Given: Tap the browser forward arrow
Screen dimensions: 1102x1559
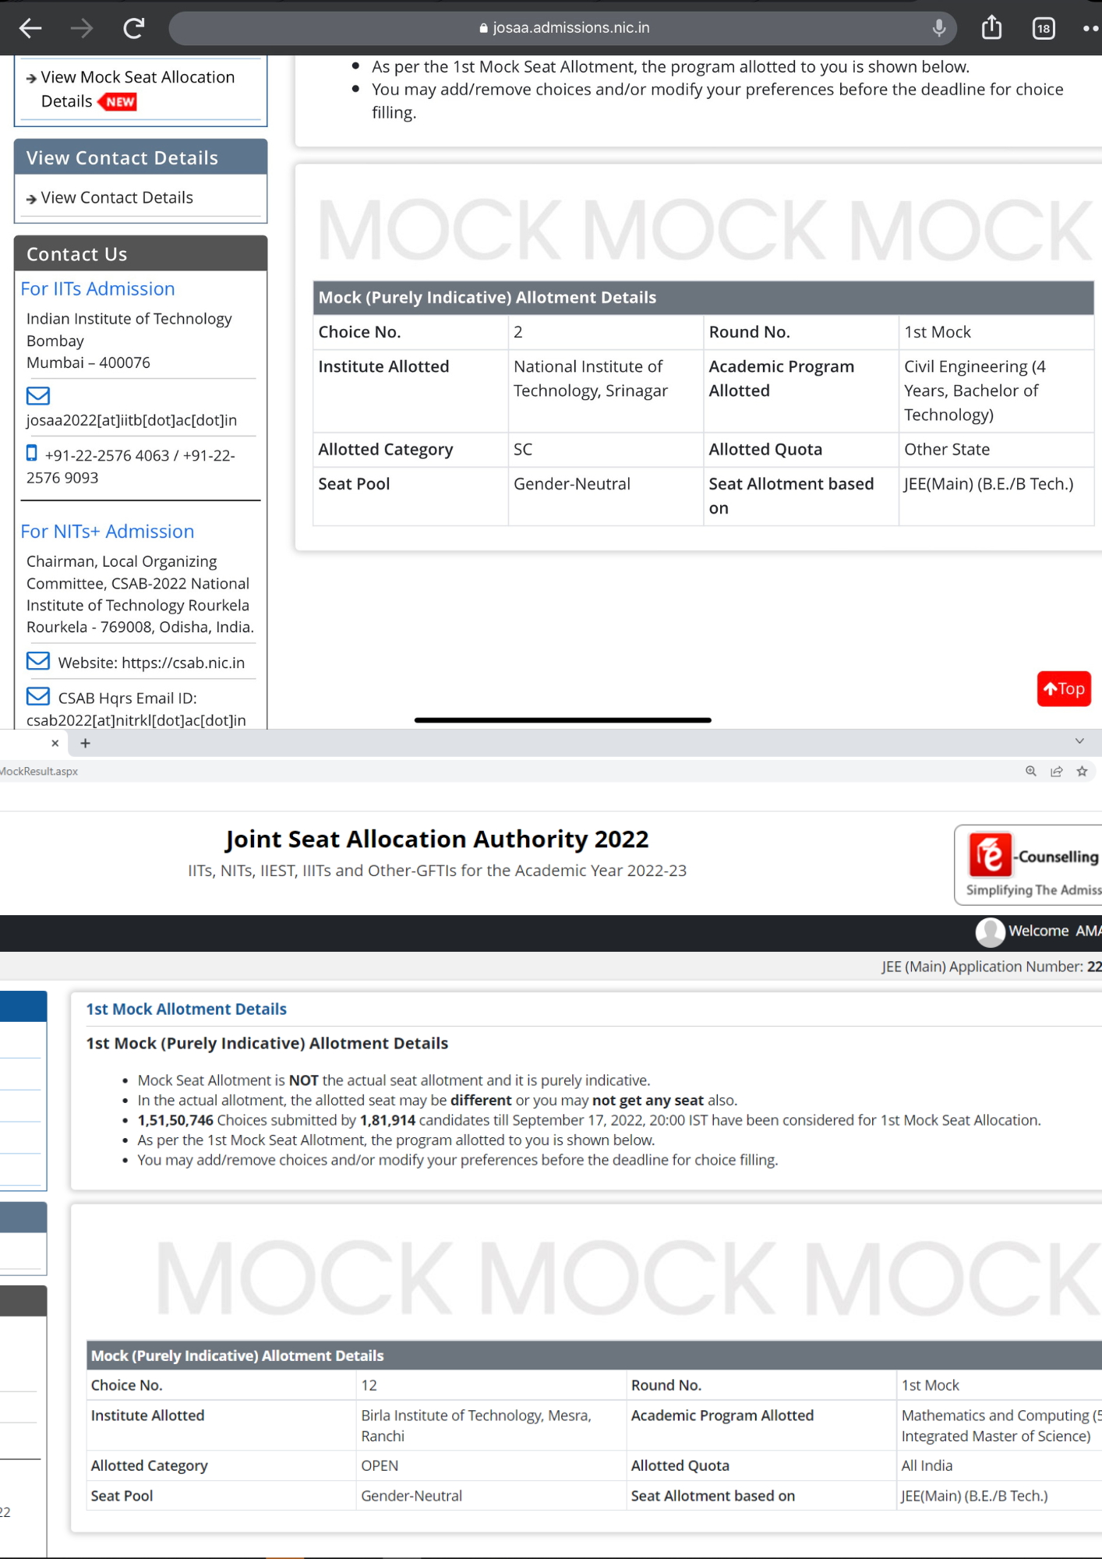Looking at the screenshot, I should 82,29.
